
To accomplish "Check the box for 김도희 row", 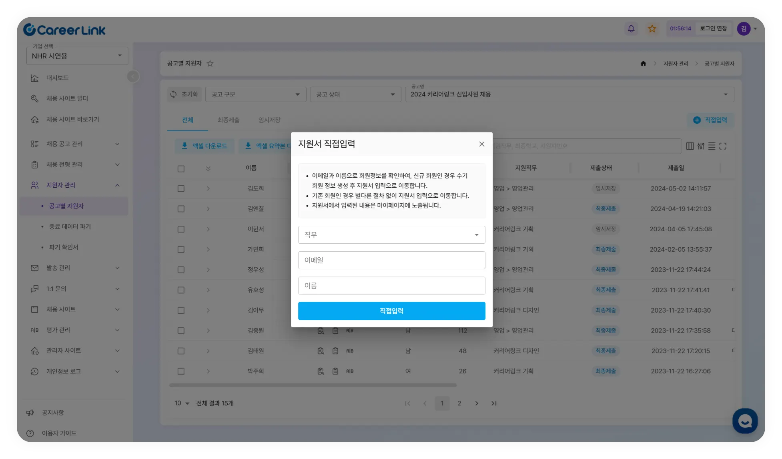I will [x=181, y=188].
